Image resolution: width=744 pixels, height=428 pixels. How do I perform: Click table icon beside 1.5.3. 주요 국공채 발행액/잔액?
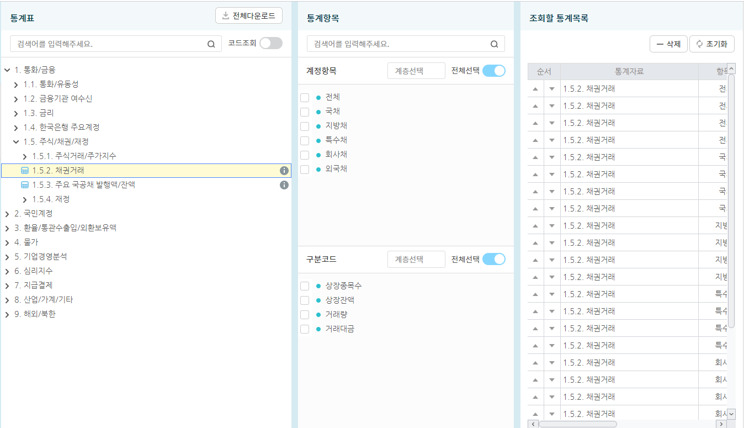(x=25, y=185)
